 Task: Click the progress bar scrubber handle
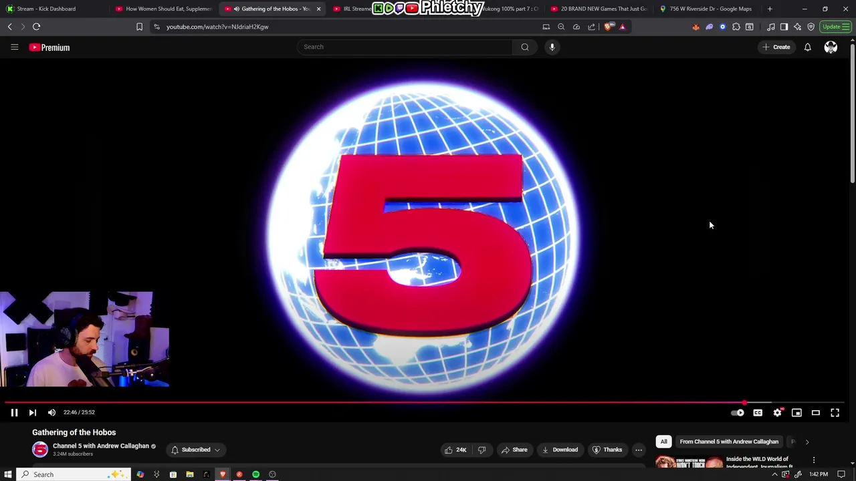[x=744, y=402]
